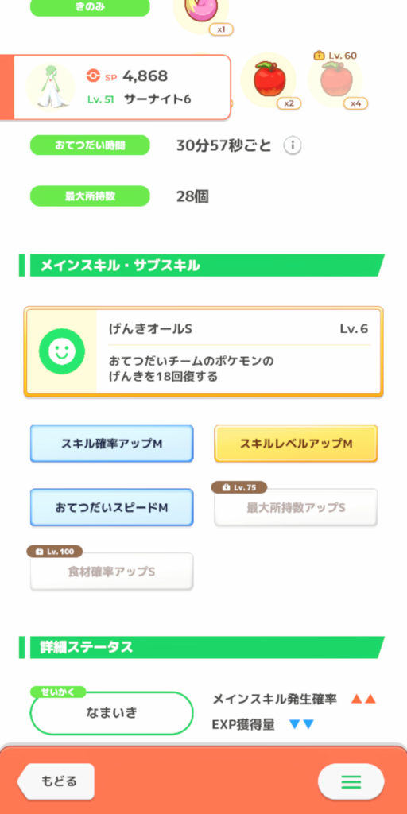Tap the lock icon on Lv. 75 badge
The image size is (407, 814).
226,488
